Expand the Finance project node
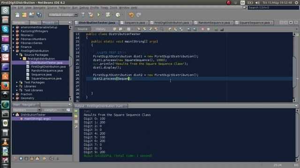300x168 pixels. click(x=14, y=47)
